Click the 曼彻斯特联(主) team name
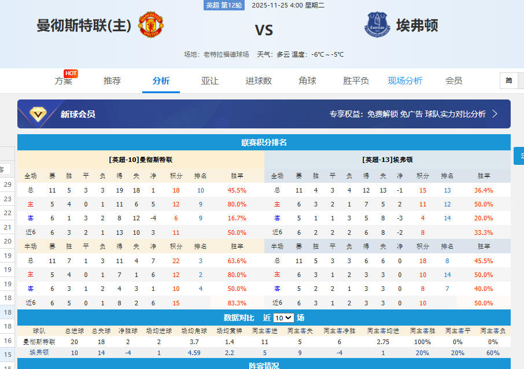The height and width of the screenshot is (369, 524). tap(84, 26)
